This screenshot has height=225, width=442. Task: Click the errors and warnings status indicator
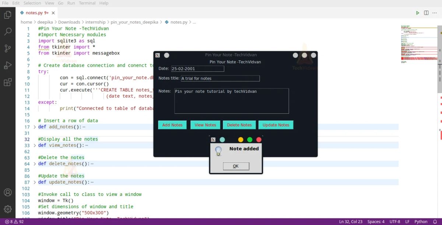14,222
